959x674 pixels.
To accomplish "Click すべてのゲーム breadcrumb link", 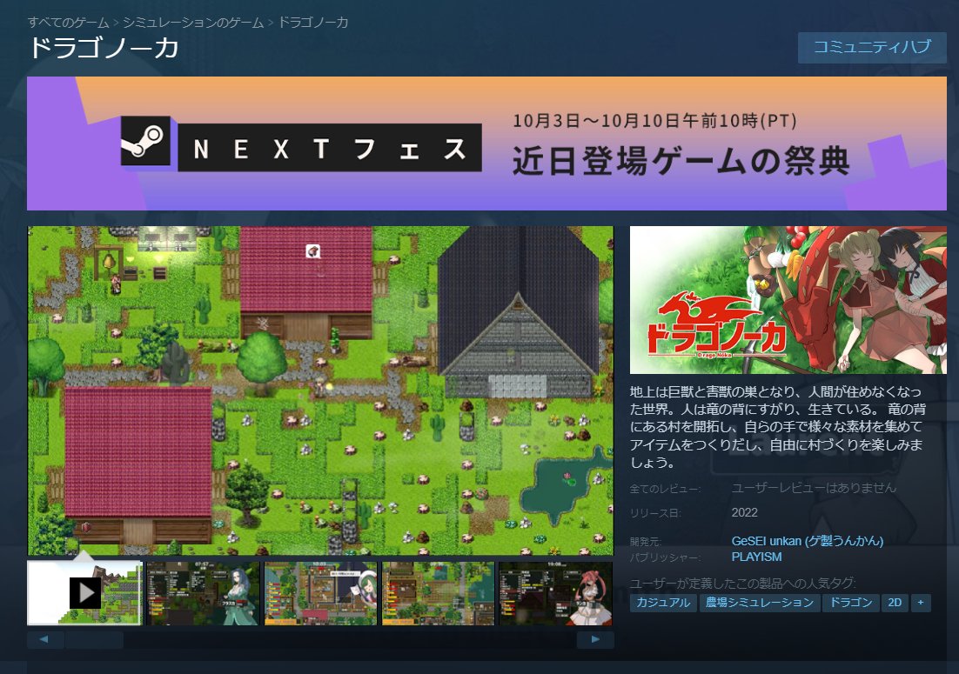I will (x=68, y=23).
